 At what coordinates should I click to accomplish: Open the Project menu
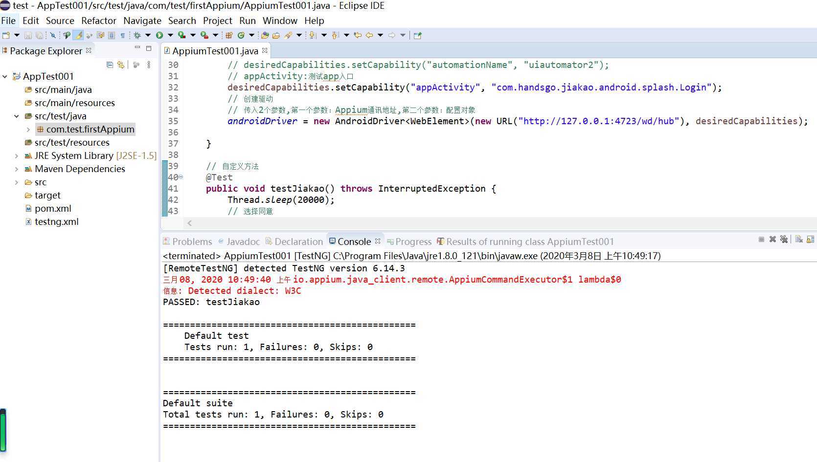(218, 21)
